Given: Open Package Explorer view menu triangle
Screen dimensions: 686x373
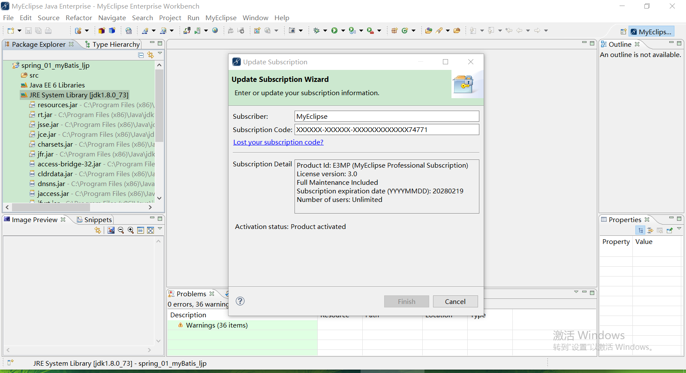Looking at the screenshot, I should 160,53.
